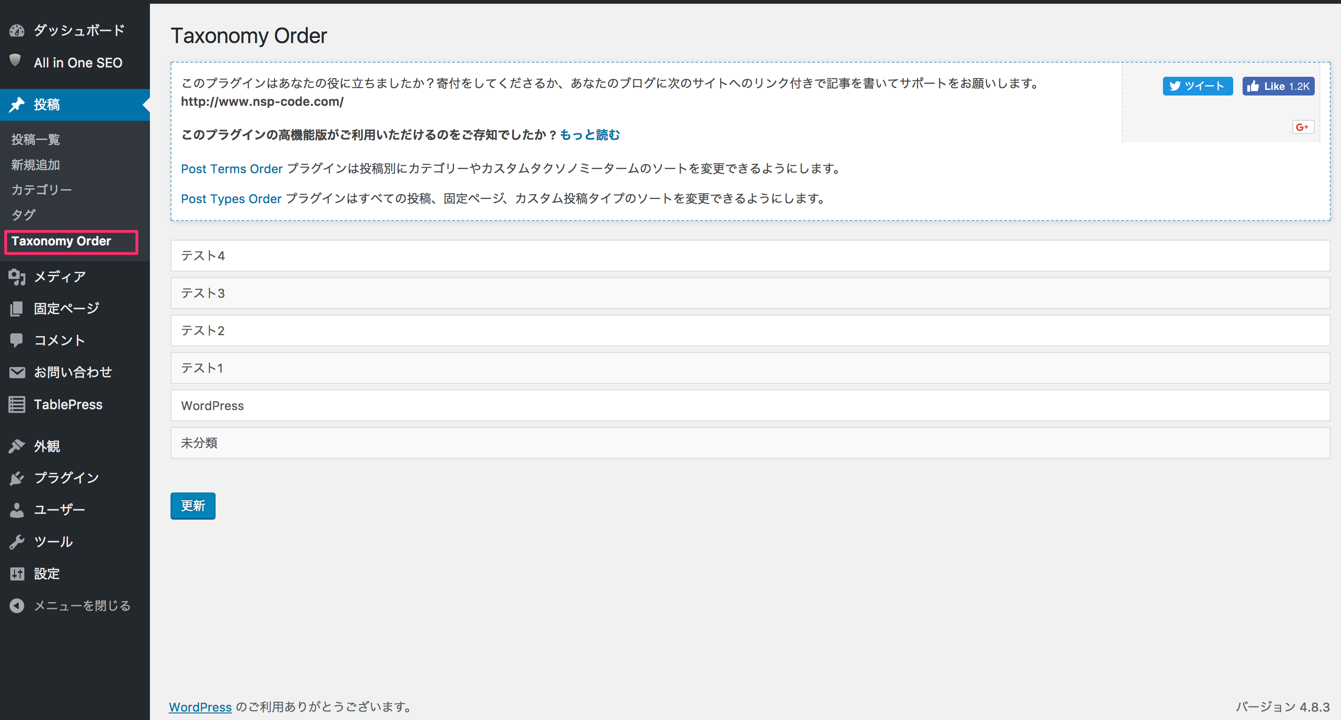The height and width of the screenshot is (720, 1341).
Task: Open the Post Terms Order link
Action: 231,169
